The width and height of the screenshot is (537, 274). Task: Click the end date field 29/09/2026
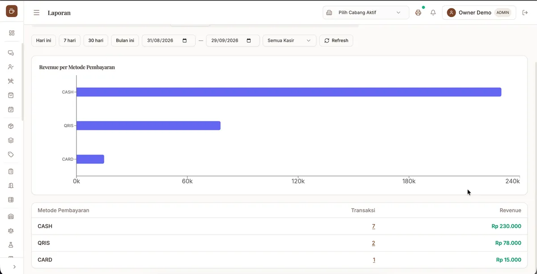(233, 40)
